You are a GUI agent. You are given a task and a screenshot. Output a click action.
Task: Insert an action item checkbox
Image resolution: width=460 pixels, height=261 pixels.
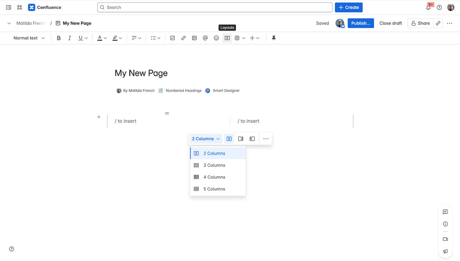point(172,38)
